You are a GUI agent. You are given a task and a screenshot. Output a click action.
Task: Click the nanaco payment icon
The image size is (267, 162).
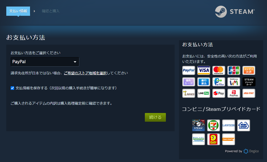point(189,93)
